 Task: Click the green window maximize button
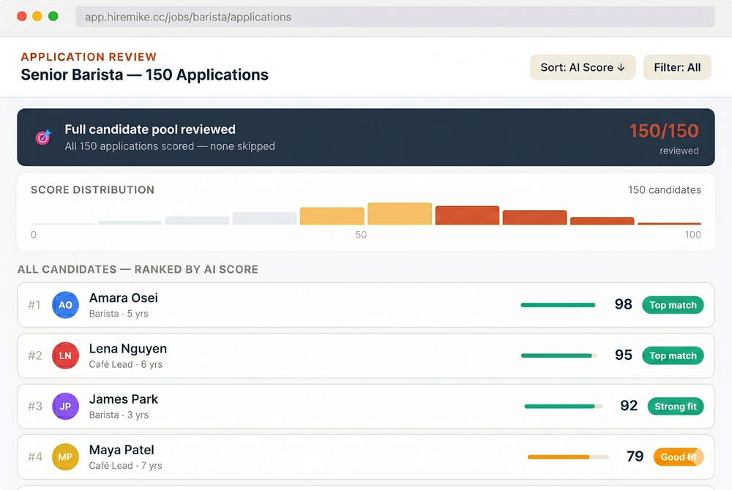coord(53,16)
